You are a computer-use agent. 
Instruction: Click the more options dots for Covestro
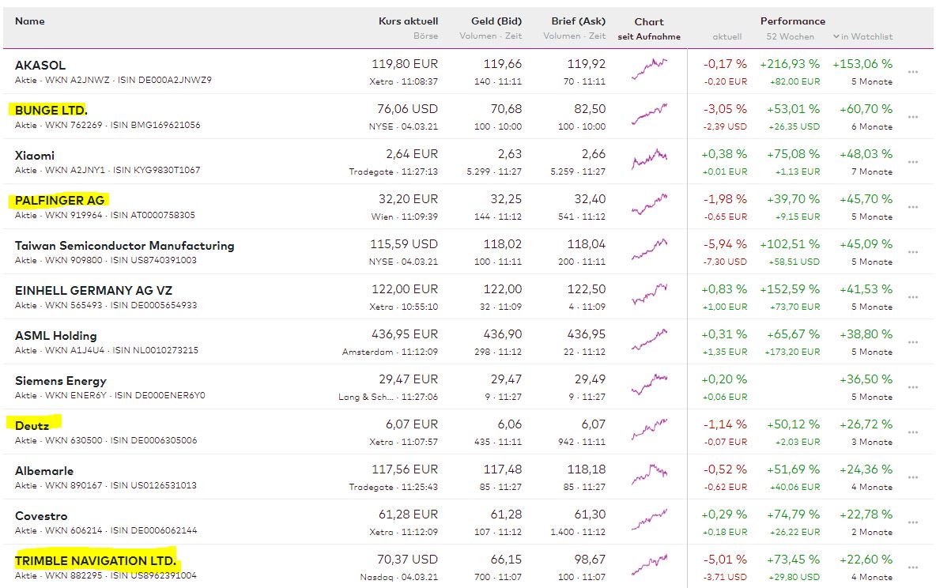913,522
